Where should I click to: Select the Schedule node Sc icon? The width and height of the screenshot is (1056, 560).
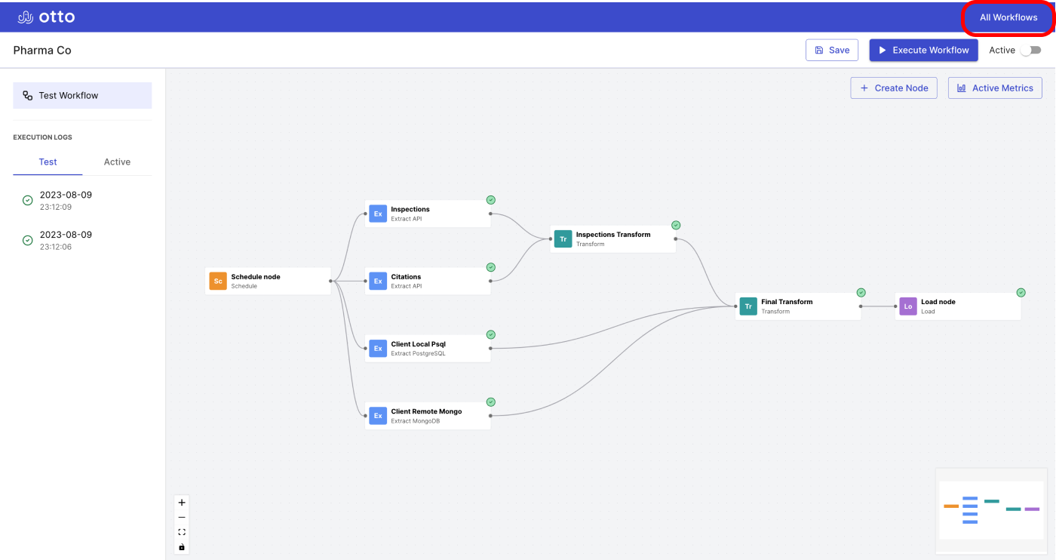point(218,281)
